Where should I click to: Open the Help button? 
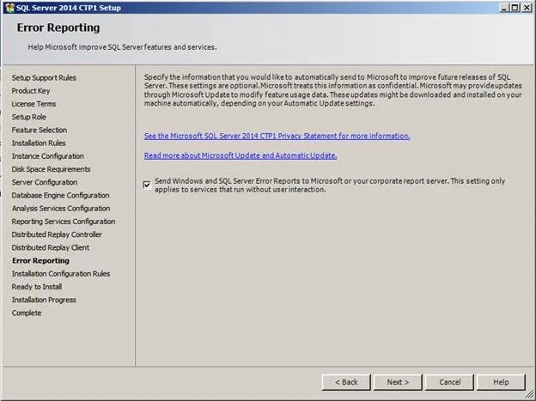click(501, 382)
